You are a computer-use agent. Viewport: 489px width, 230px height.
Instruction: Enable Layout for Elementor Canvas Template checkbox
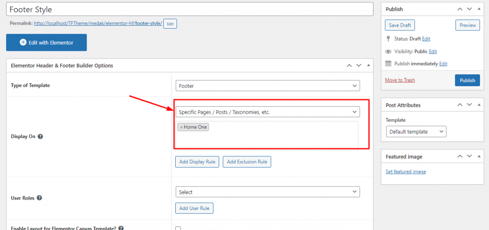[x=178, y=229]
